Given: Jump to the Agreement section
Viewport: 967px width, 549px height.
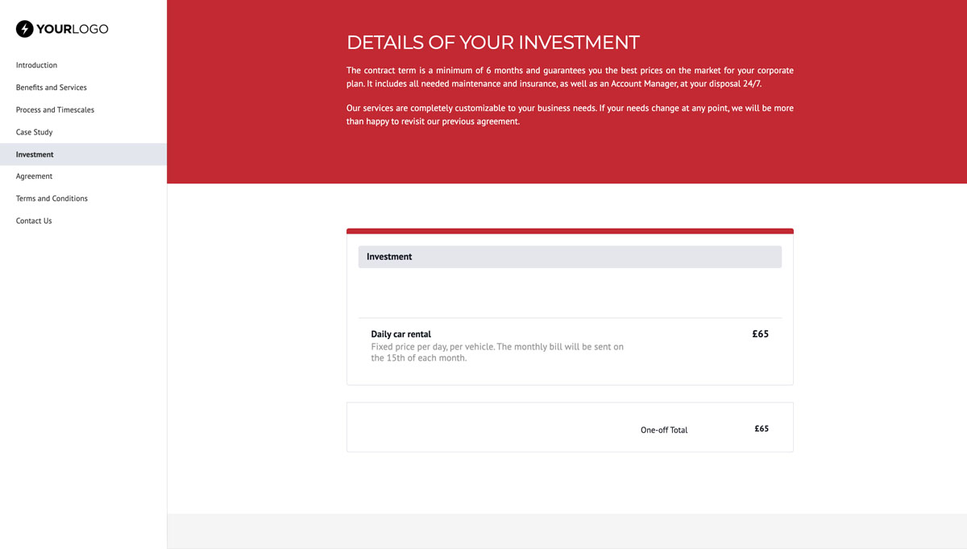Looking at the screenshot, I should pyautogui.click(x=34, y=176).
